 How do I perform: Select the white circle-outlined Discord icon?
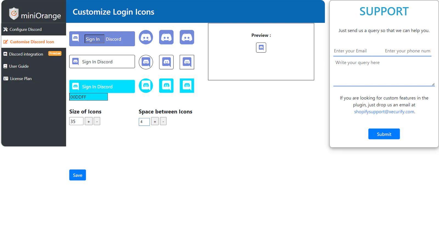tap(146, 62)
